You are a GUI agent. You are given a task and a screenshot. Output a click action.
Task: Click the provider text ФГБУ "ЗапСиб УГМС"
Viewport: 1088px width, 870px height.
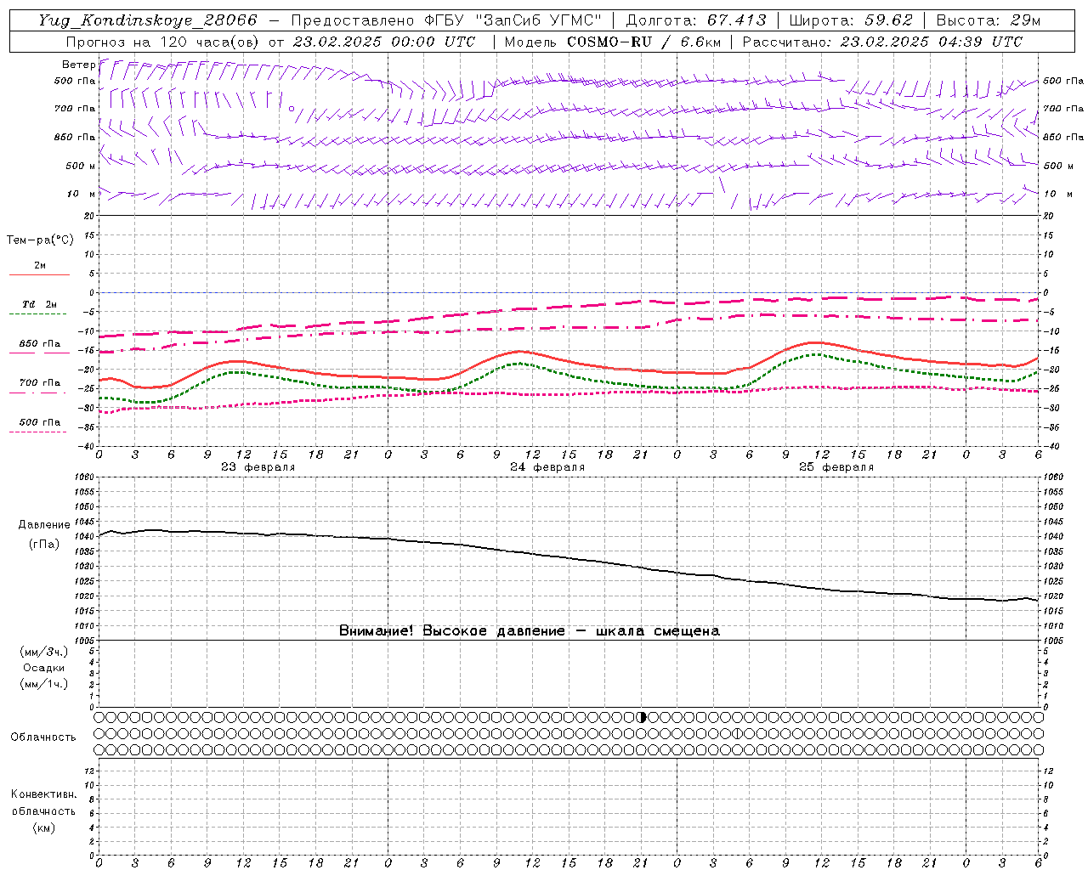(x=513, y=20)
